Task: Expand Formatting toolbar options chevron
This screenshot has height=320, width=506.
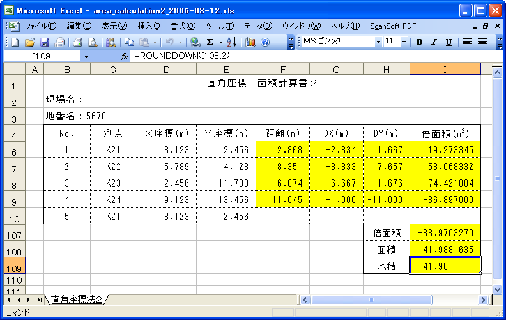Action: pyautogui.click(x=500, y=42)
